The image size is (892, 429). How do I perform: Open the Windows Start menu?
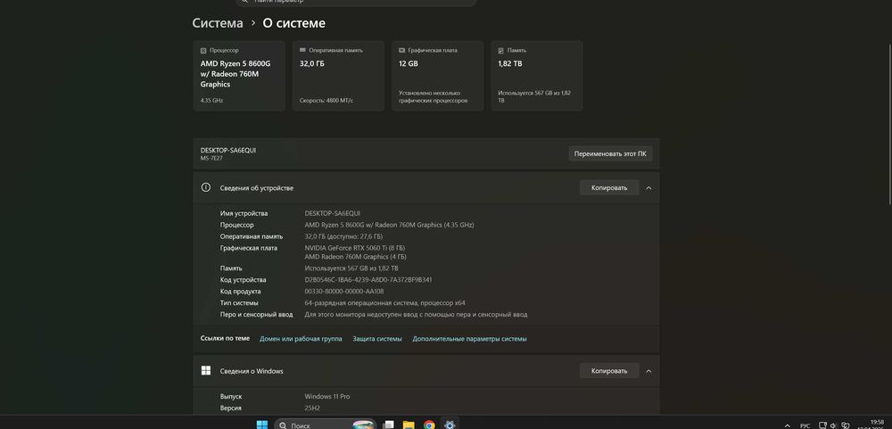pos(262,425)
